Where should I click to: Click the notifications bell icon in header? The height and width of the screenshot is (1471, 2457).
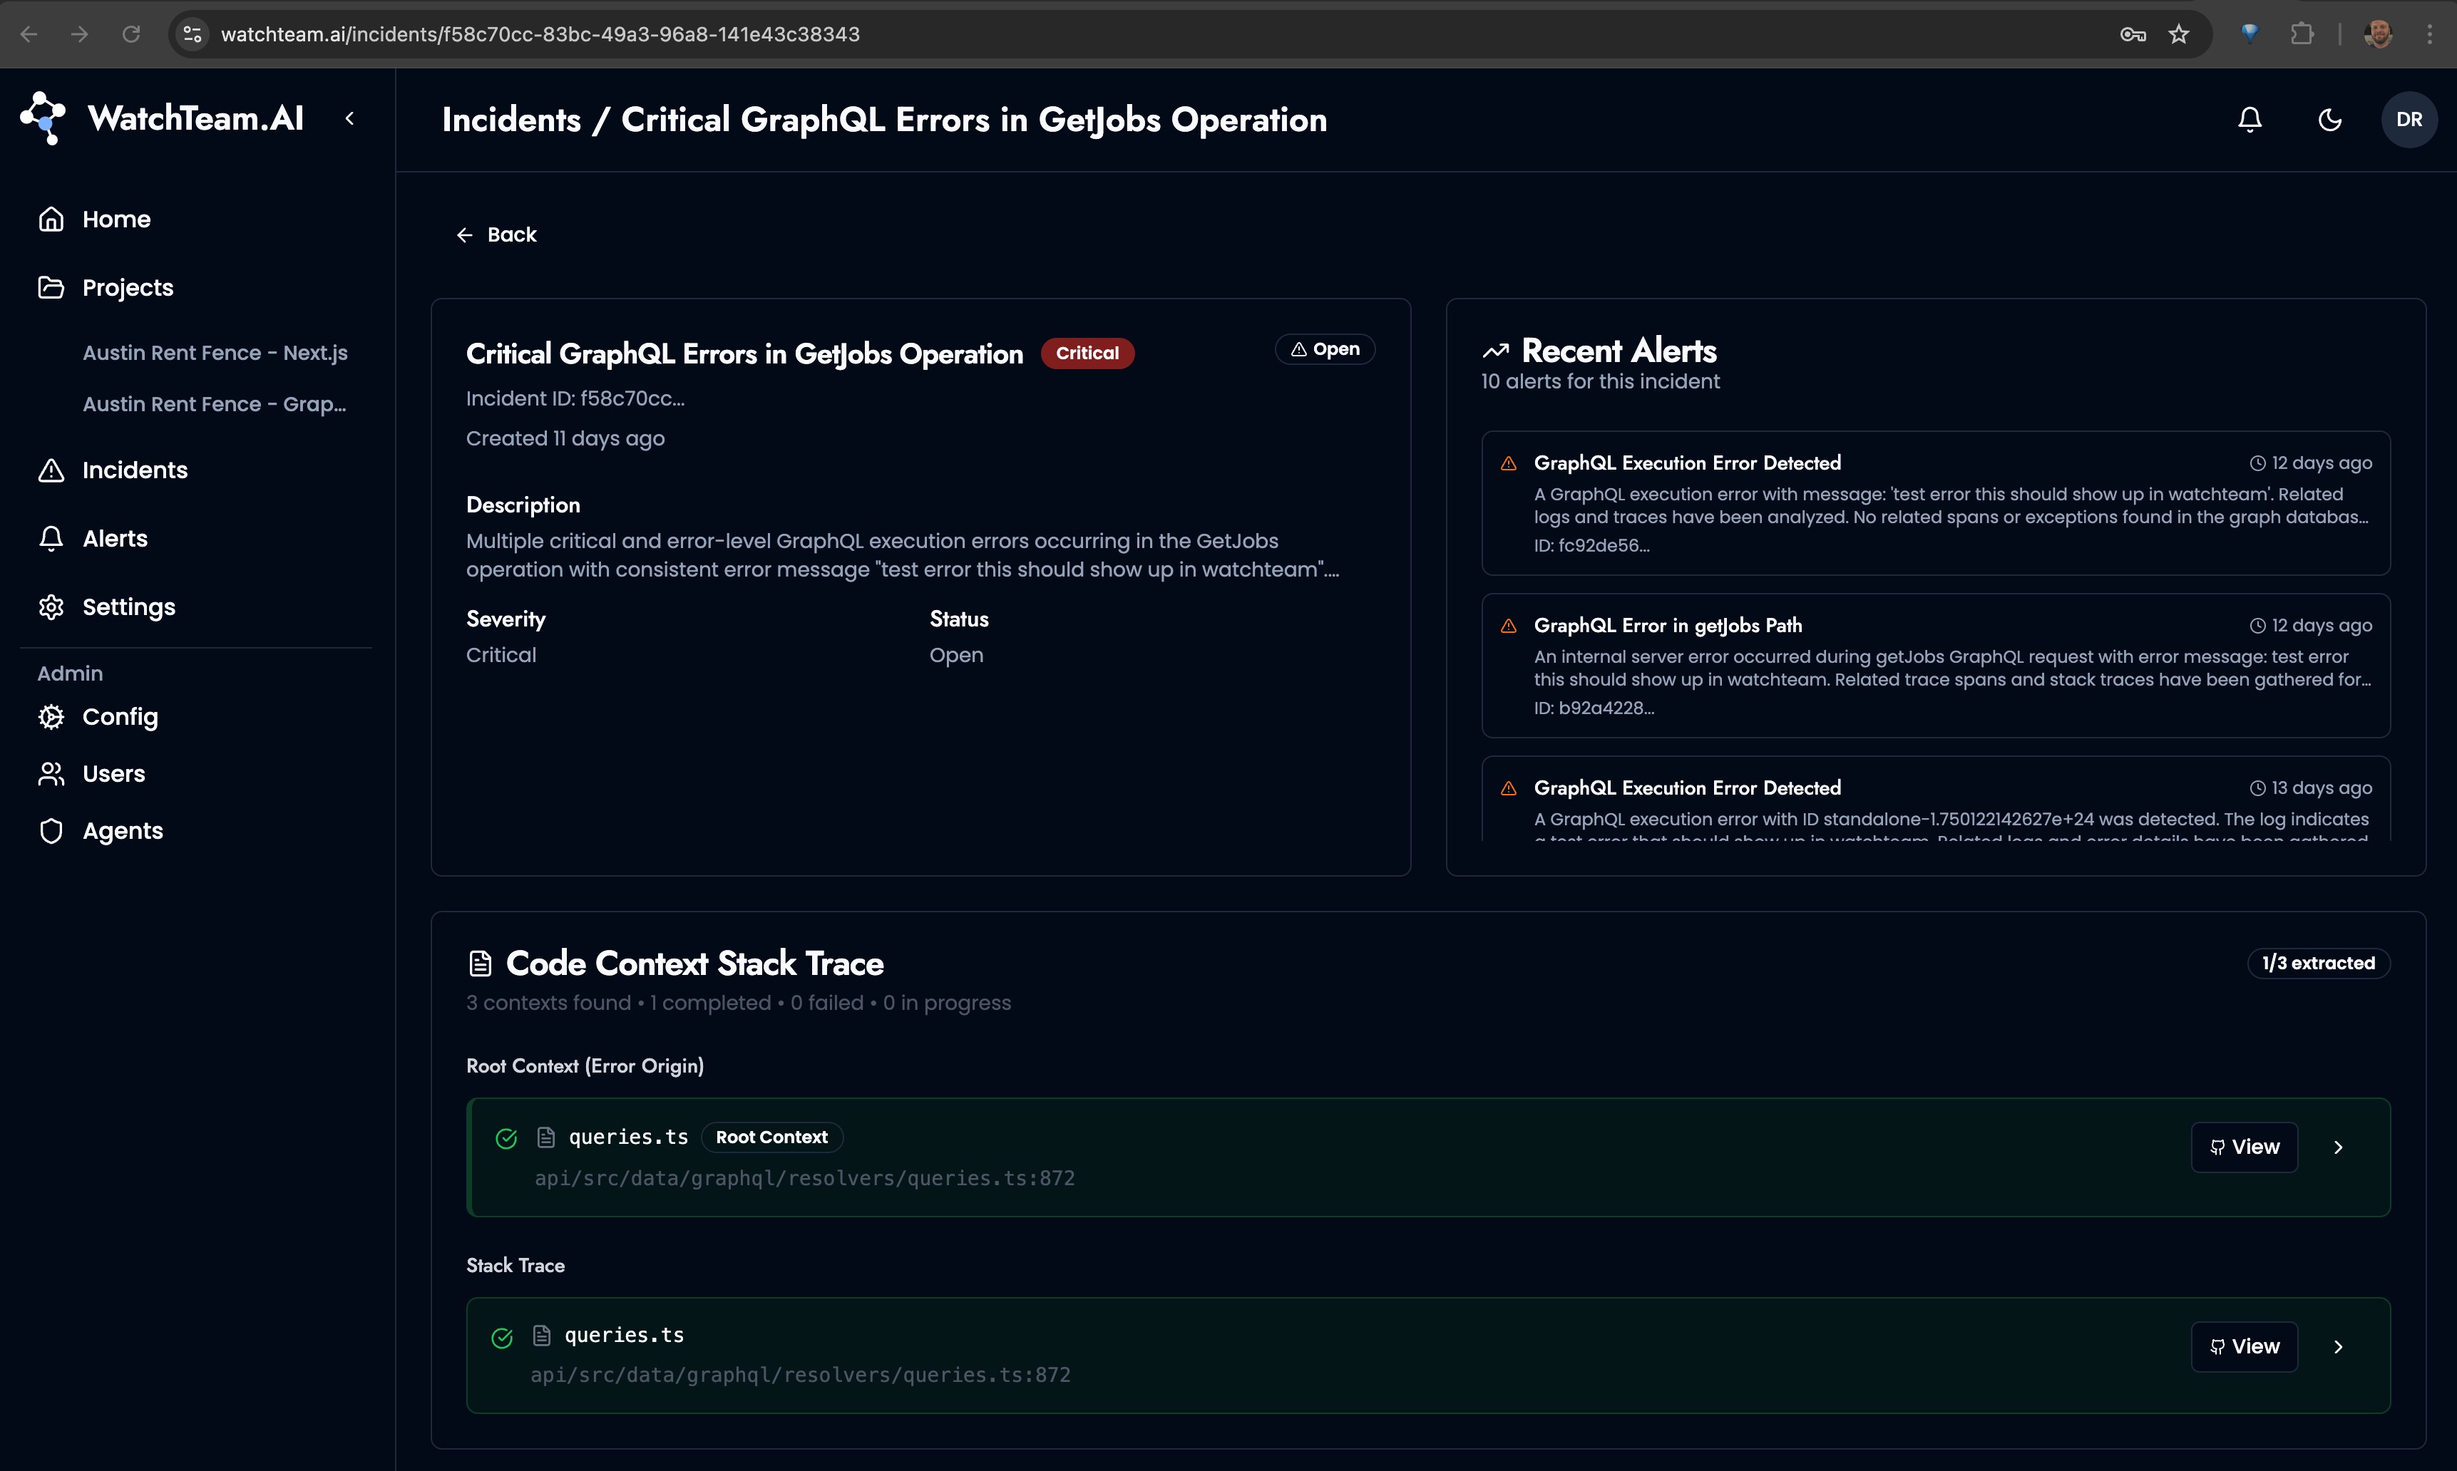(x=2250, y=120)
